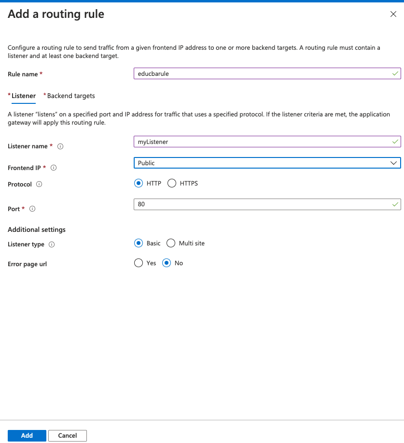Image resolution: width=404 pixels, height=443 pixels.
Task: Focus the Listener name text field
Action: (267, 142)
